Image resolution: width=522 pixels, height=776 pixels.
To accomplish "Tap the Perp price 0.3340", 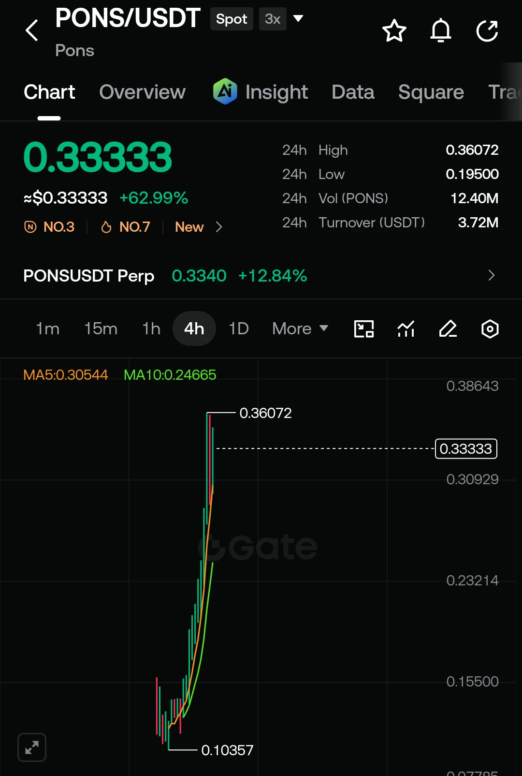I will pyautogui.click(x=199, y=276).
